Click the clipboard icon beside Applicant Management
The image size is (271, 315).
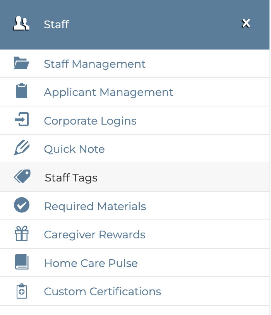coord(22,92)
